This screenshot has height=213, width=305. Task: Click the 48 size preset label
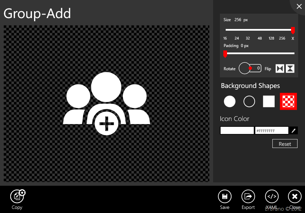click(x=260, y=39)
